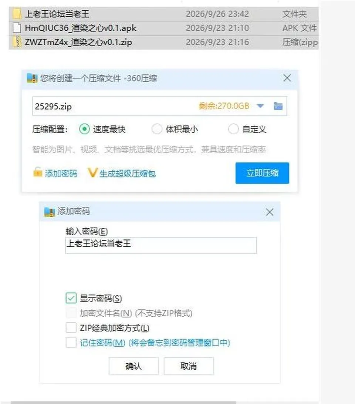Open the browse folder icon beside 25295.zip
Image resolution: width=355 pixels, height=404 pixels.
tap(278, 106)
